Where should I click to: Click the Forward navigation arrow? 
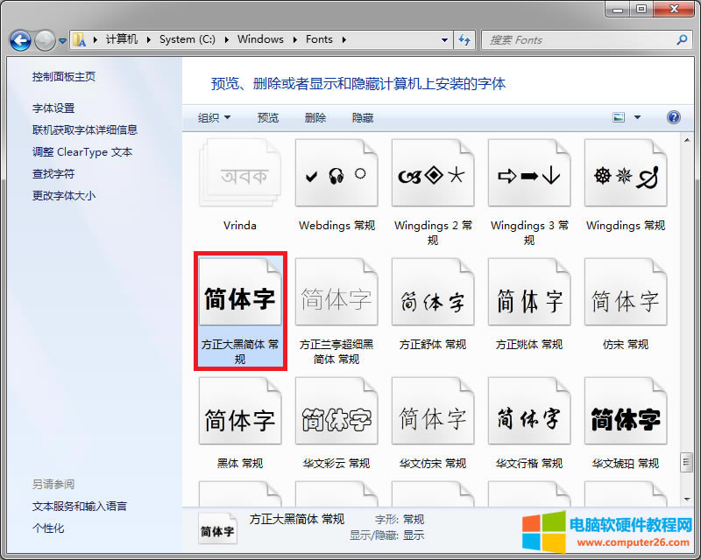[x=45, y=40]
